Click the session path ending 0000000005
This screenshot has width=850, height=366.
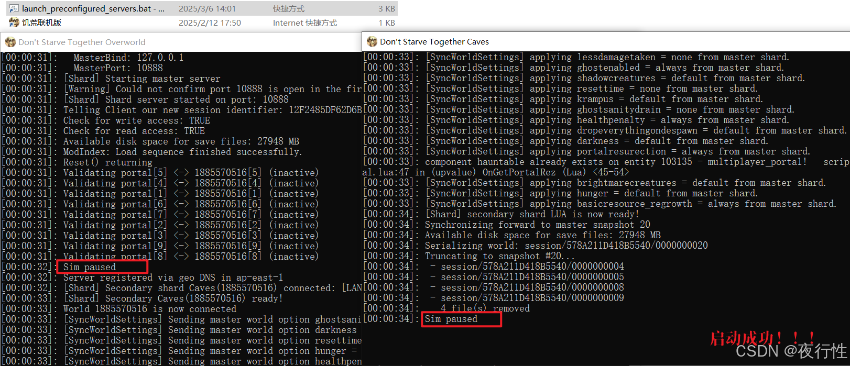(x=532, y=277)
